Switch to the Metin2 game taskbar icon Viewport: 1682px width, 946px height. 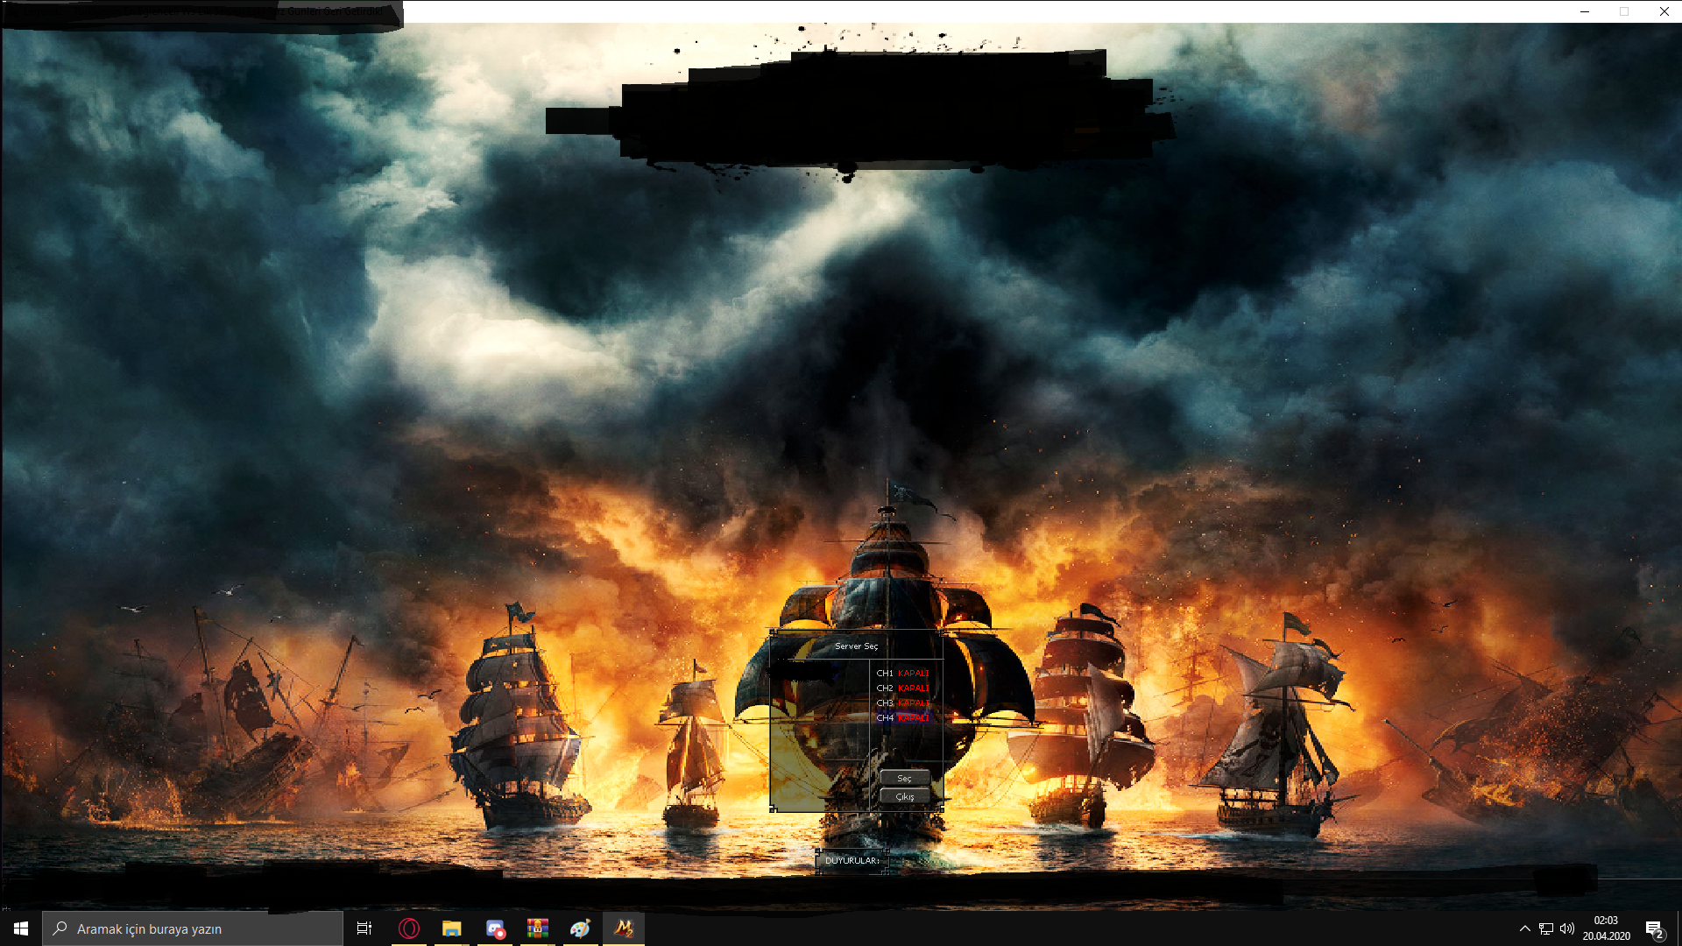point(624,928)
